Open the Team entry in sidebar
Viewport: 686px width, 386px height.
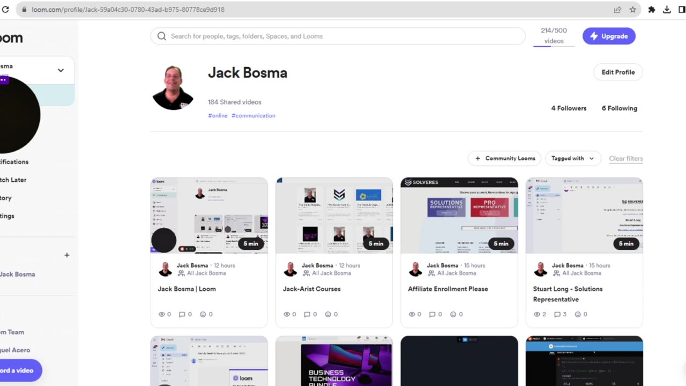point(12,332)
